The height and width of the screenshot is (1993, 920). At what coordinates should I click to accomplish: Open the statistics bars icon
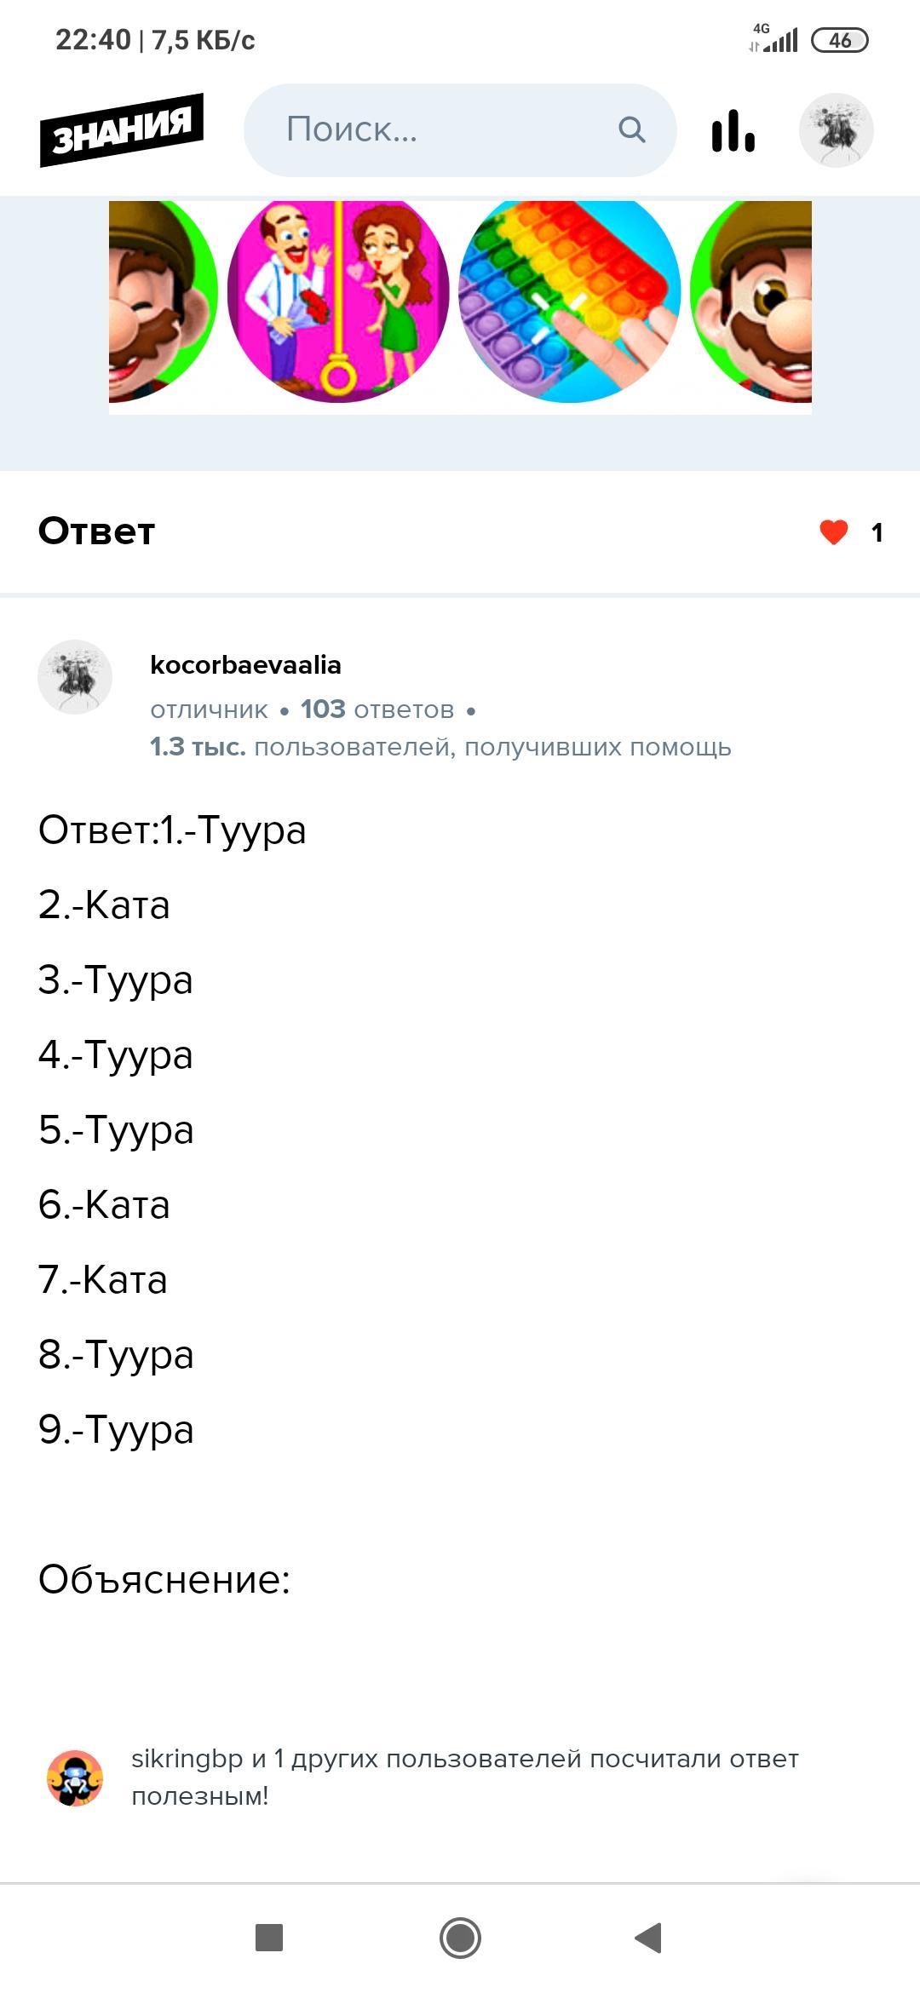click(733, 130)
